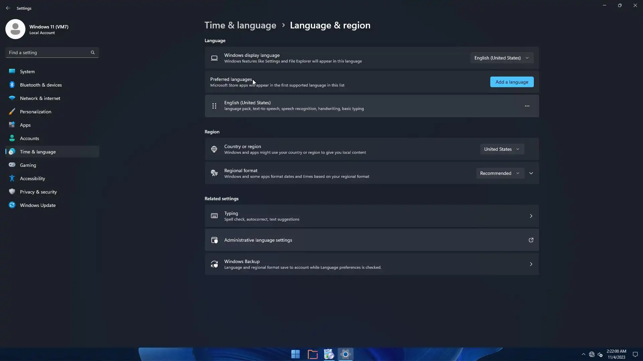Open Administrative language settings external link icon

pyautogui.click(x=531, y=240)
